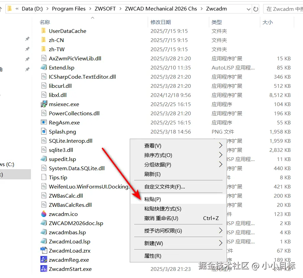303x278 pixels.
Task: Click the libxl.dll file icon
Action: [x=44, y=95]
